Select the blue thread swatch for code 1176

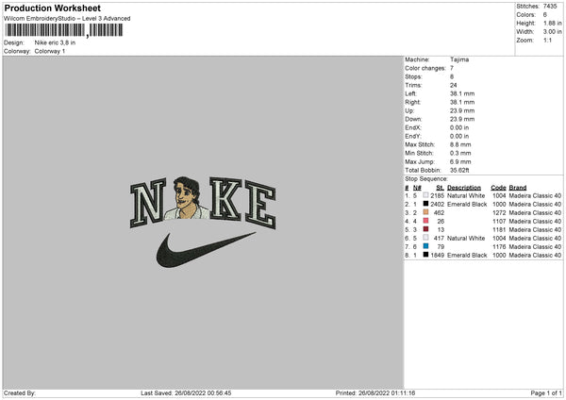(x=426, y=246)
